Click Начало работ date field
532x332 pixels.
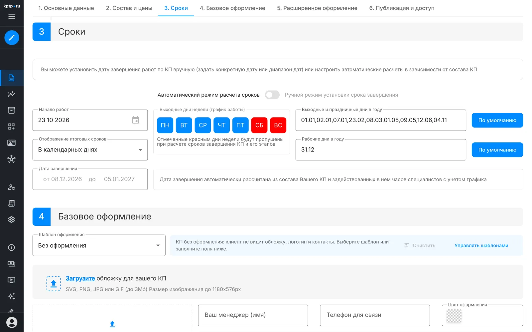(90, 120)
